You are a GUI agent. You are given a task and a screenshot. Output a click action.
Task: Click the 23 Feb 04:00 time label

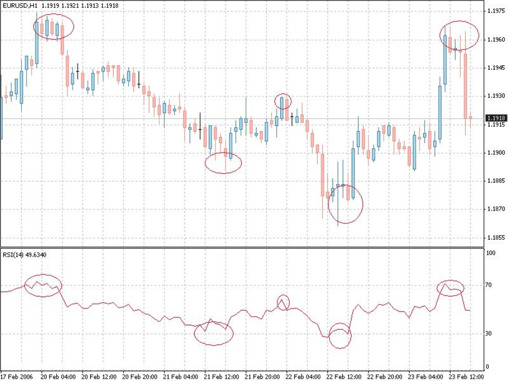[x=425, y=377]
